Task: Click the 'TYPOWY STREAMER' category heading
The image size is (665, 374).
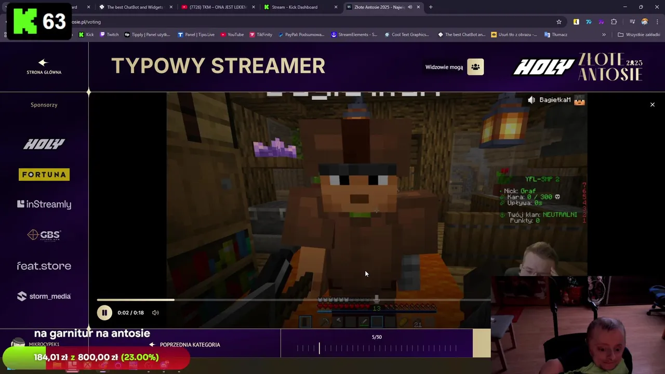Action: [x=218, y=66]
